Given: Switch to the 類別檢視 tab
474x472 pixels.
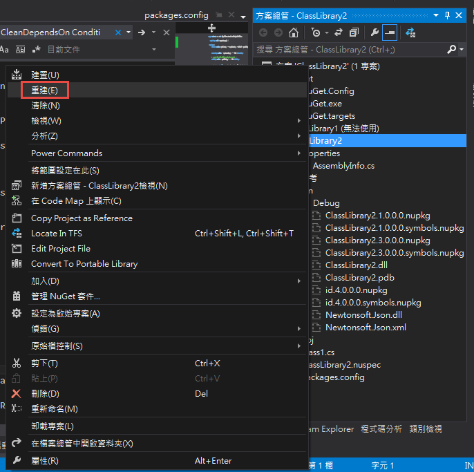Looking at the screenshot, I should [426, 428].
